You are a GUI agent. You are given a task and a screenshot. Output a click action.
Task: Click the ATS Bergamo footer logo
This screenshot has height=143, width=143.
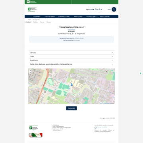click(x=34, y=128)
